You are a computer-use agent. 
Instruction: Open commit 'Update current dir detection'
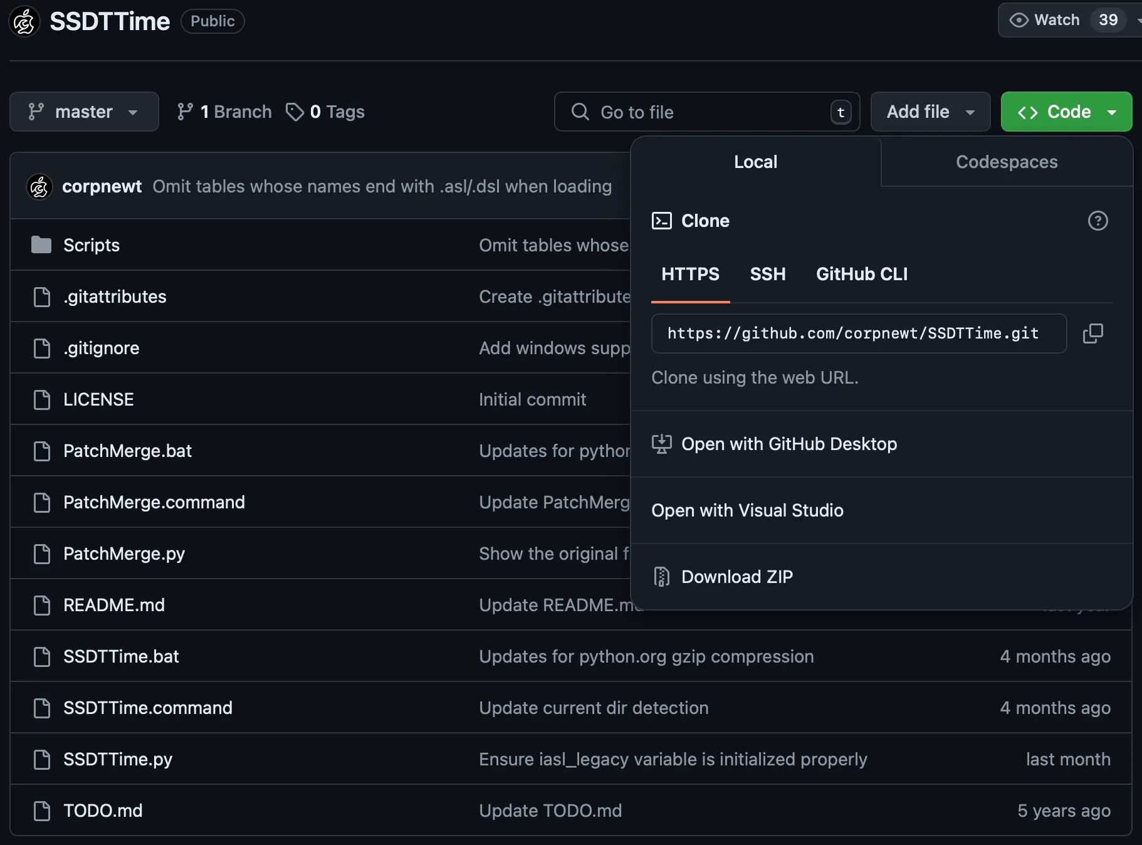click(x=594, y=708)
